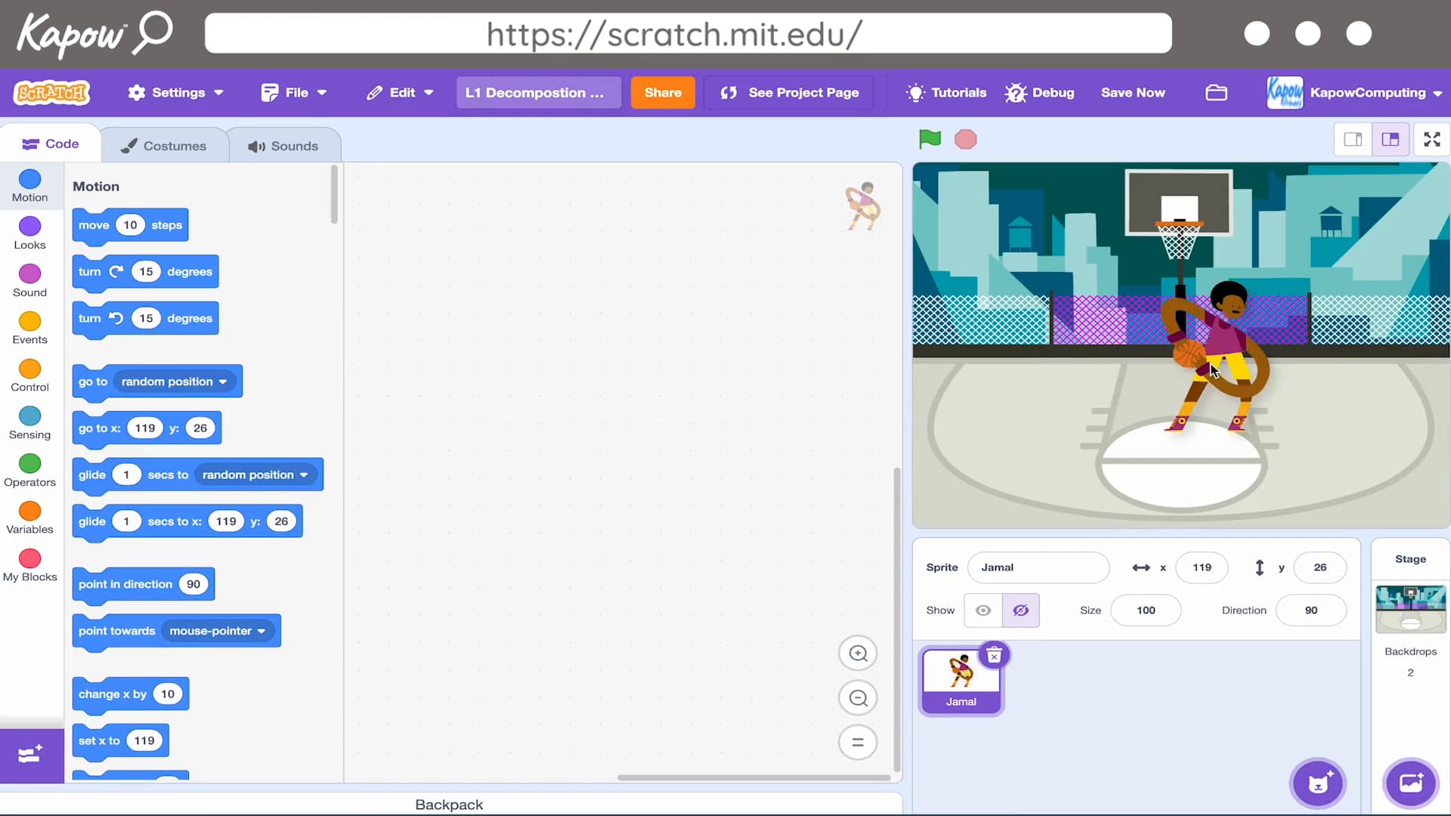Select the Looks purple category circle
This screenshot has width=1451, height=816.
[29, 227]
